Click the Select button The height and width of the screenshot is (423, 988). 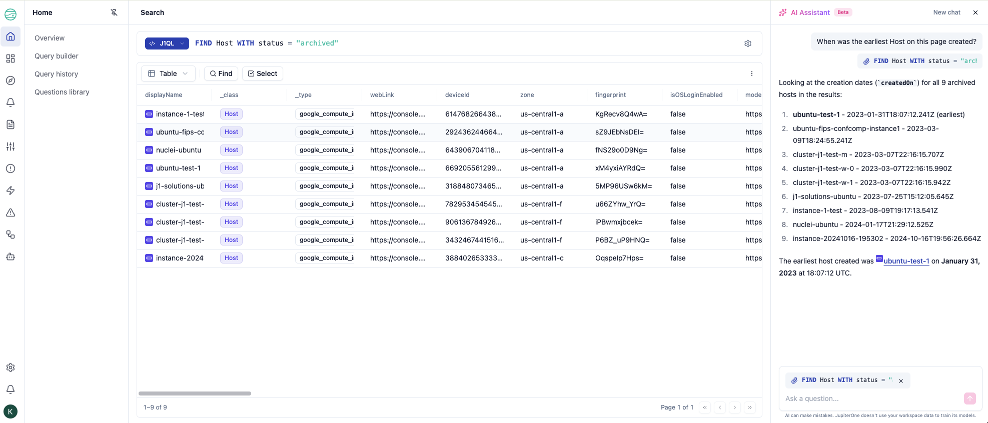click(x=263, y=73)
